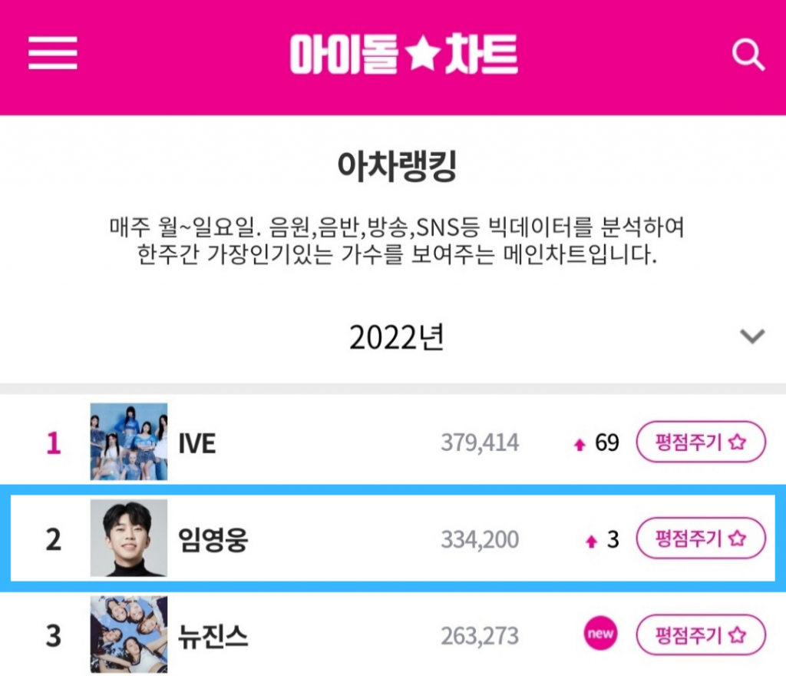Click the IVE artist name
786x676 pixels.
pos(196,443)
